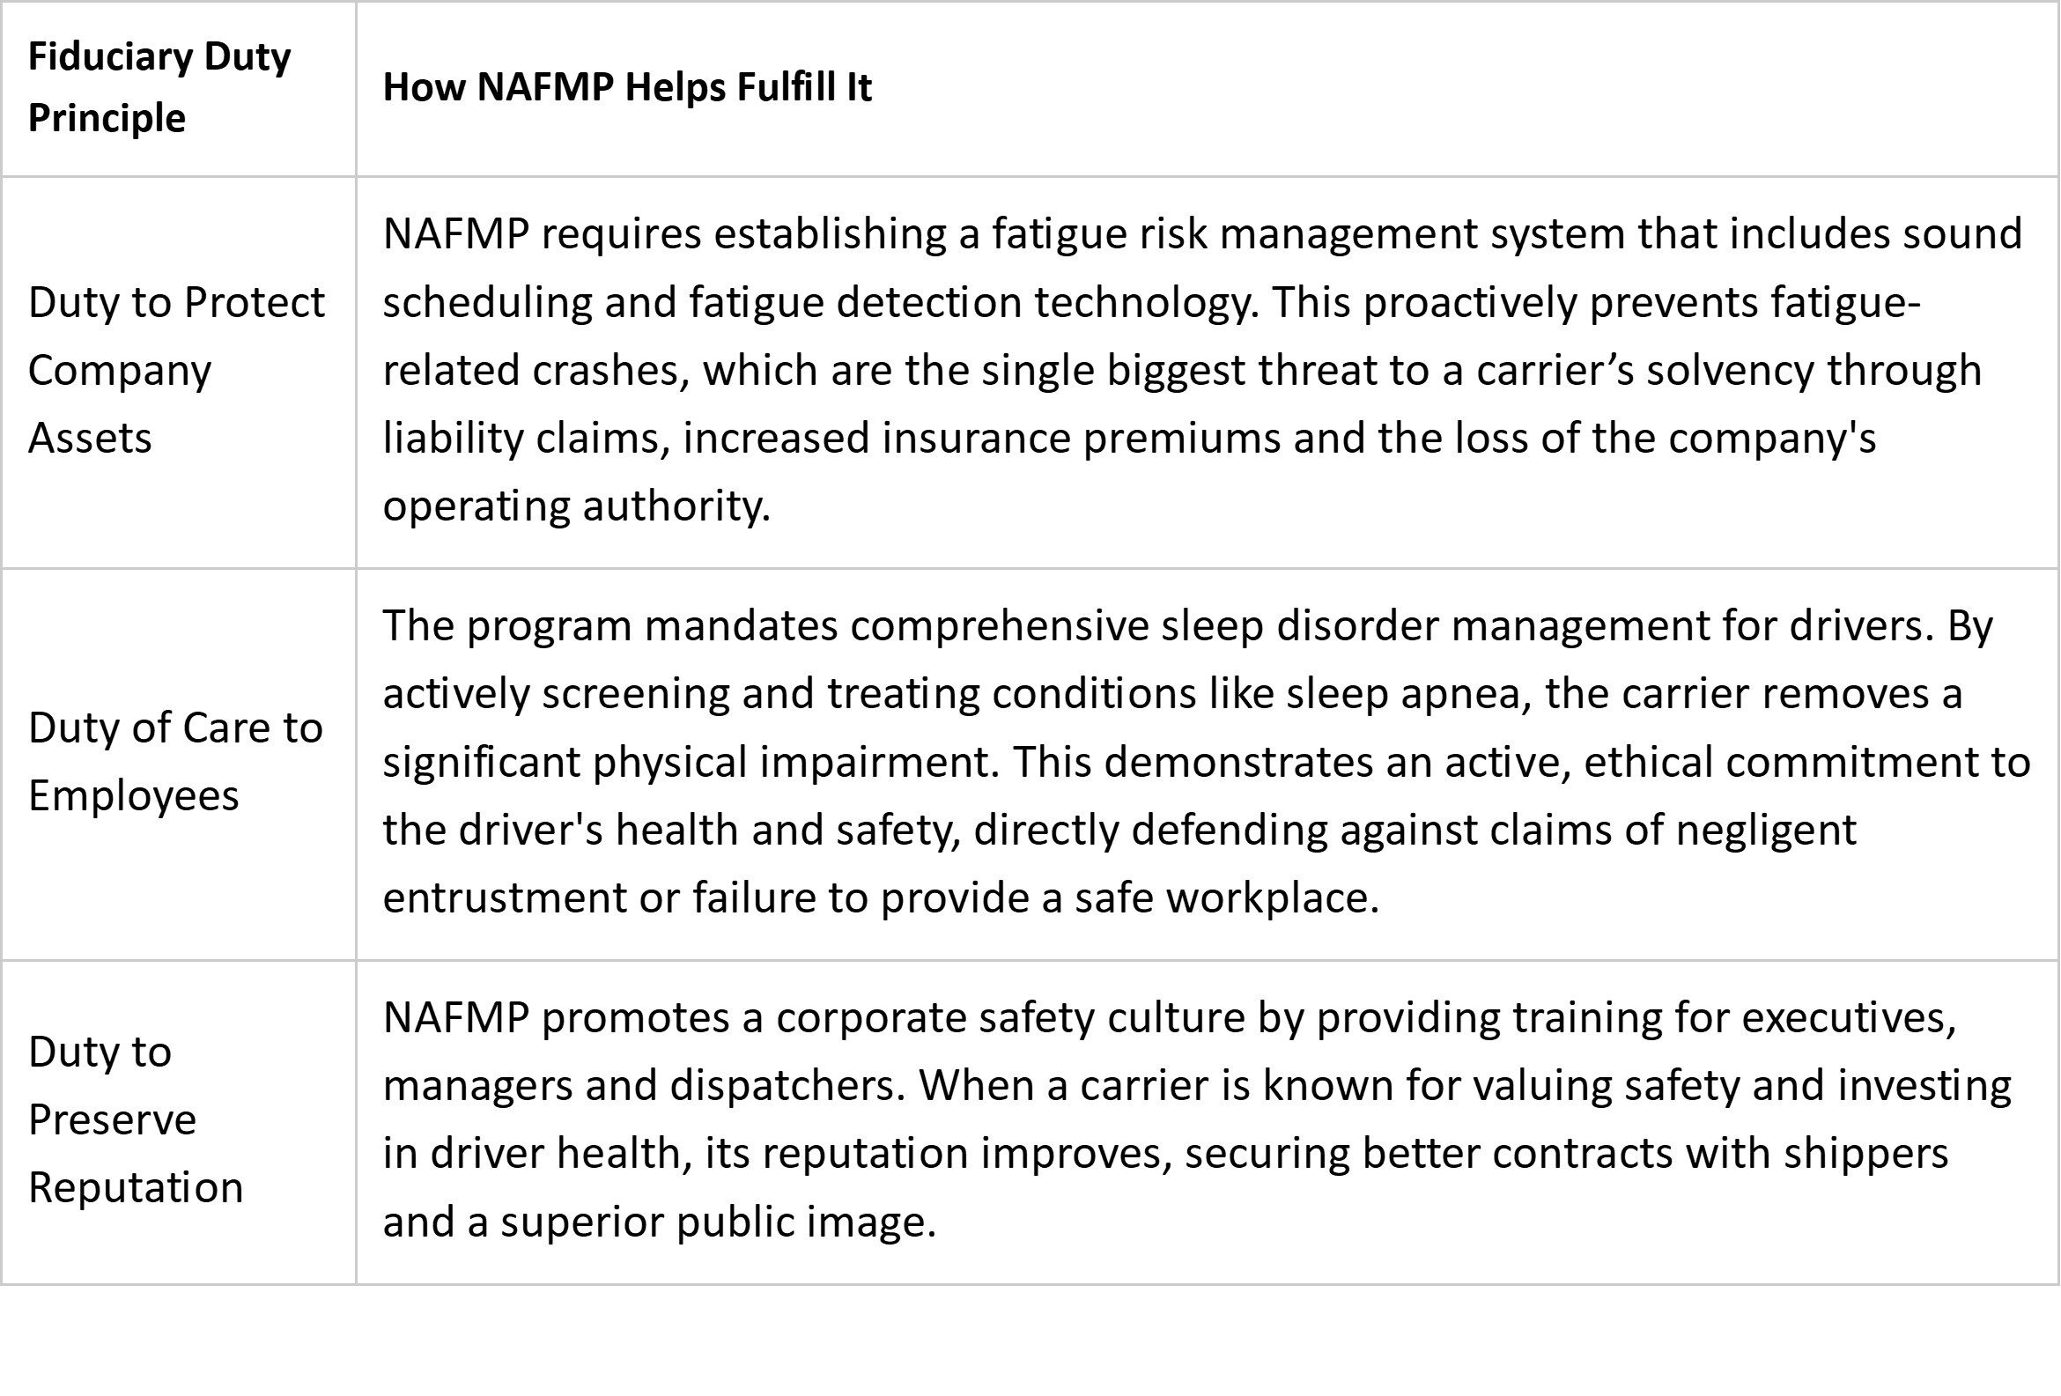Click the words "sleep apnea"
2061x1396 pixels.
[1408, 693]
